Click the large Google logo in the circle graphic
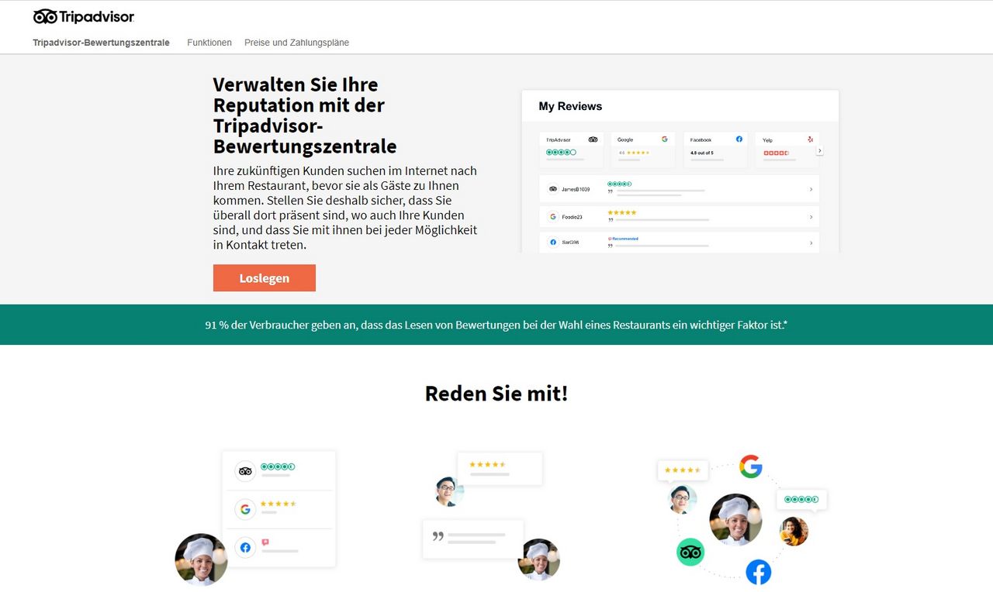Image resolution: width=993 pixels, height=592 pixels. click(x=750, y=466)
